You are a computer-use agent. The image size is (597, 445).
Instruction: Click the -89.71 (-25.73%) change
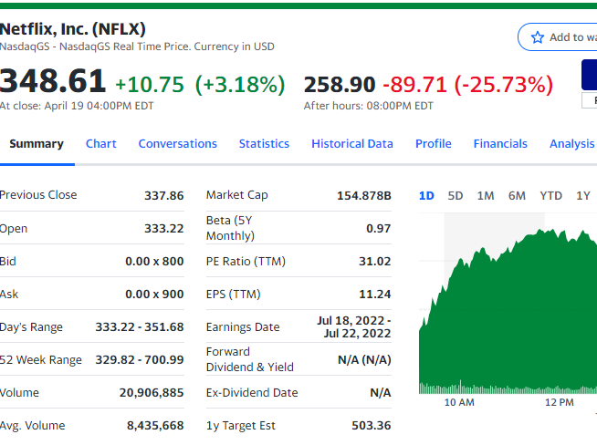point(468,85)
